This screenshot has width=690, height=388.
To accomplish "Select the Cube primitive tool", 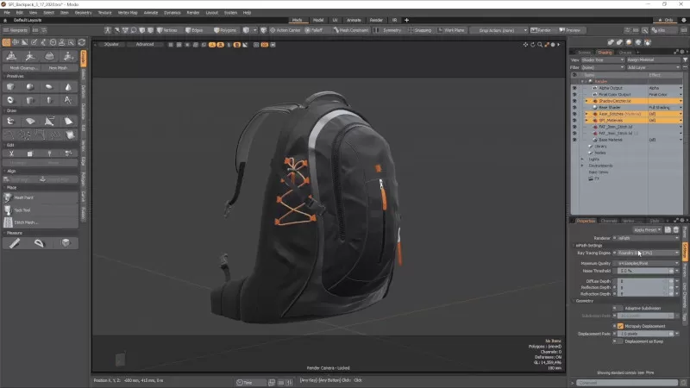I will (x=10, y=87).
